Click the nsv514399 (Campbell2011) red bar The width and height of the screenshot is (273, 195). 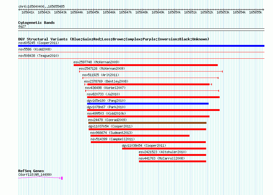point(148,142)
